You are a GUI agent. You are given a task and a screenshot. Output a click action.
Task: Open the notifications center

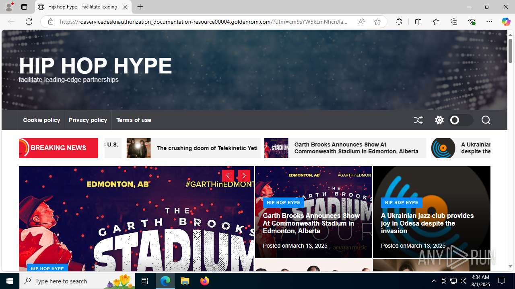coord(502,281)
